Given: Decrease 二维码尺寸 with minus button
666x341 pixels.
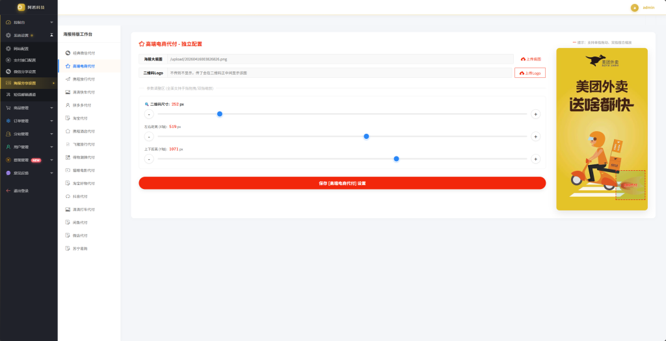Looking at the screenshot, I should 149,114.
